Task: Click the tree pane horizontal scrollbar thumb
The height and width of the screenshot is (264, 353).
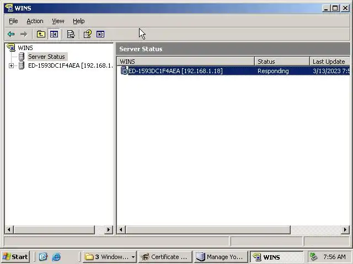Action: tap(54, 230)
